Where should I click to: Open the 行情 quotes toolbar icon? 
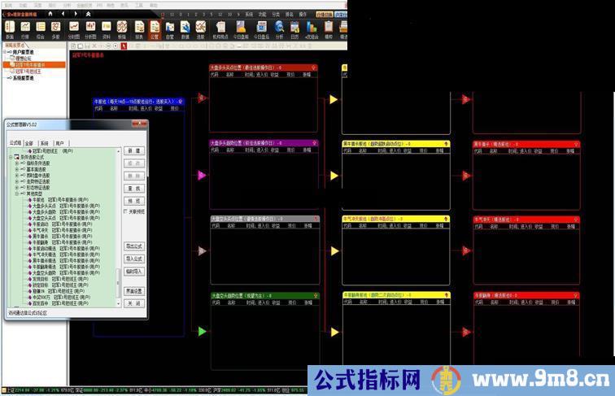25,29
